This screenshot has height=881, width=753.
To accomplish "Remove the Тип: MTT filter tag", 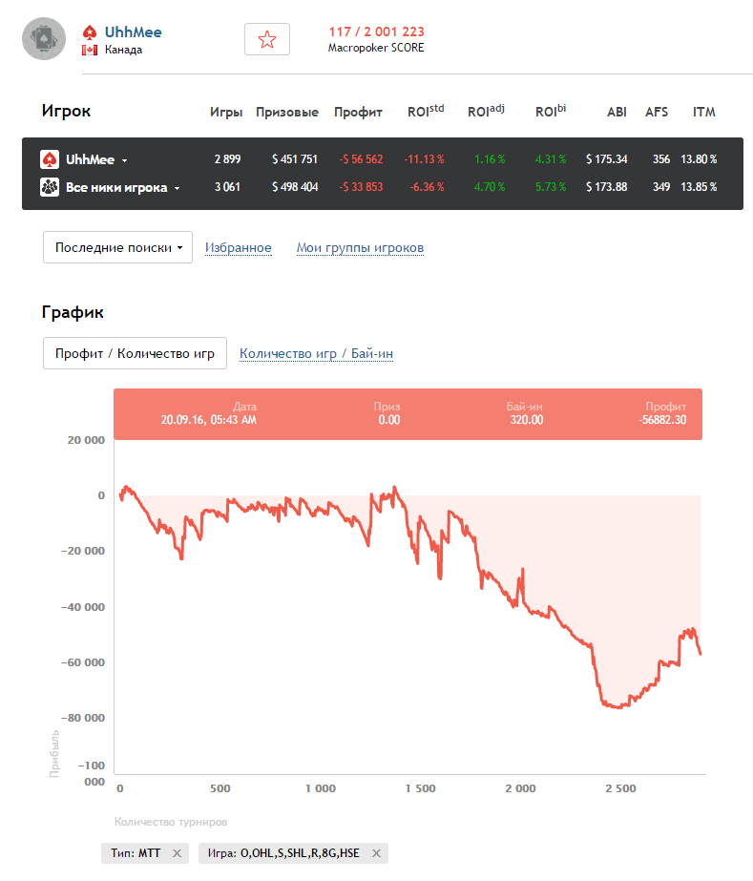I will coord(177,853).
